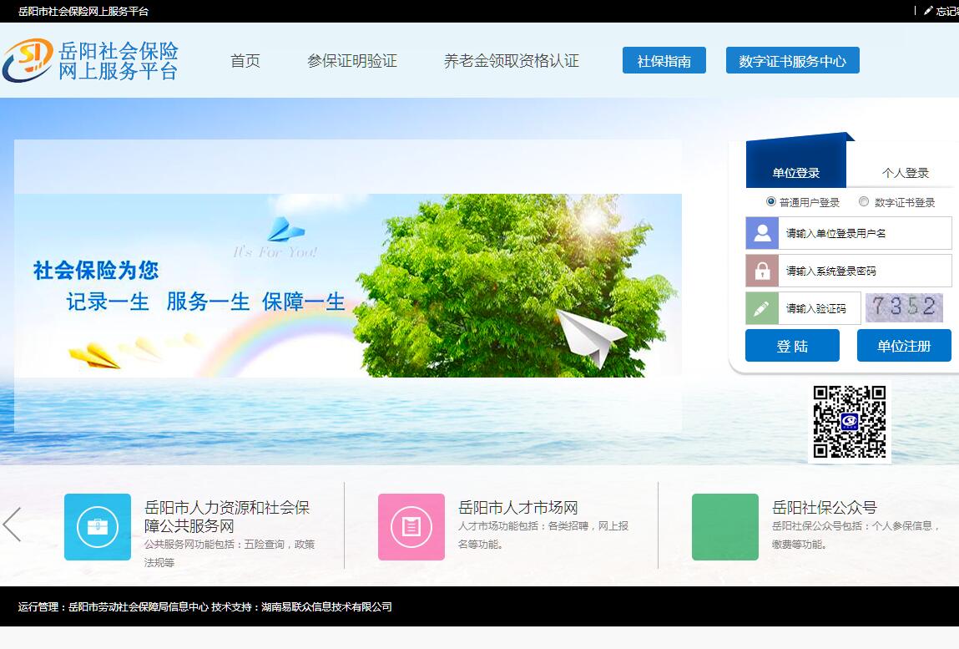Click the green pencil verification icon
Image resolution: width=959 pixels, height=649 pixels.
tap(762, 308)
